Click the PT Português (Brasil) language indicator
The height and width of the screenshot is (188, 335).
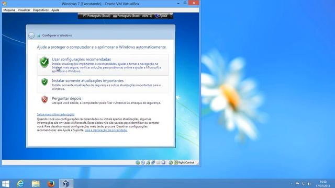96,16
